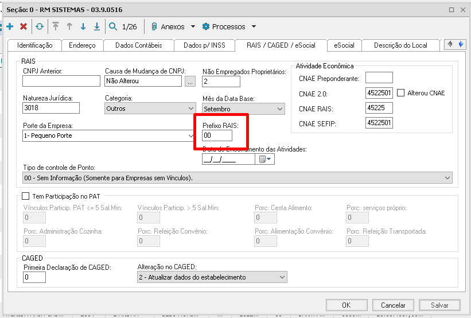Open Alteração no CAGED dropdown

click(212, 277)
